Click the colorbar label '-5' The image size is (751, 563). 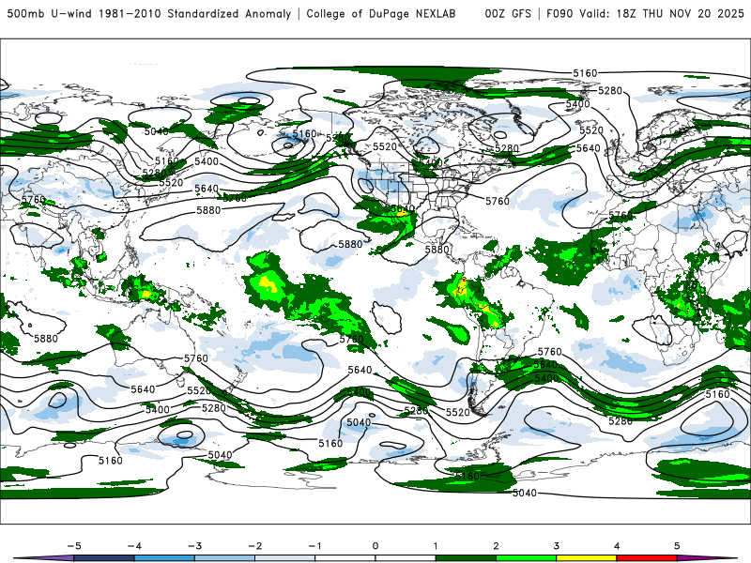[x=74, y=546]
